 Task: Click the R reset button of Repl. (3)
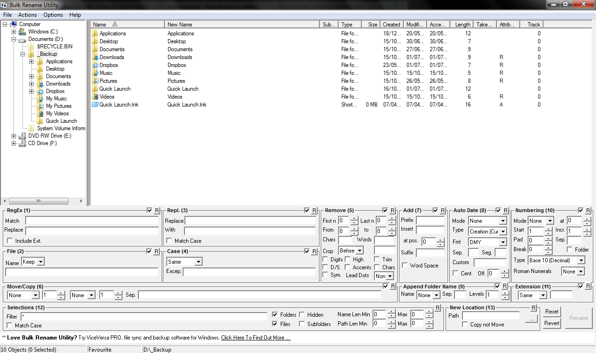[x=315, y=211]
